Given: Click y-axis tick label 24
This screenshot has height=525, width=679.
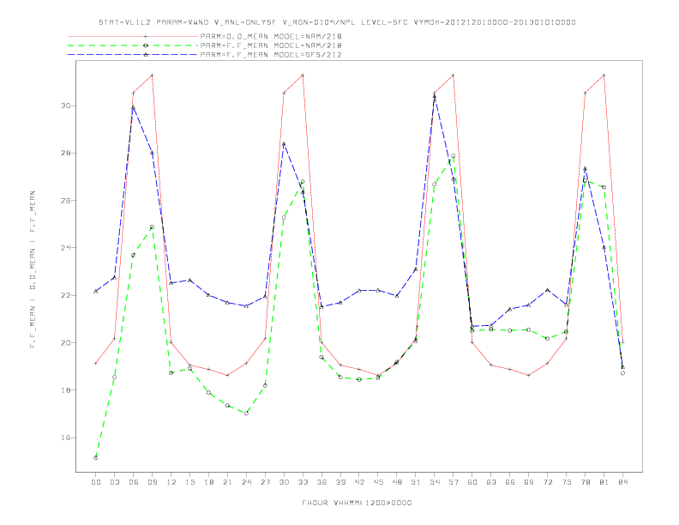Looking at the screenshot, I should (65, 248).
